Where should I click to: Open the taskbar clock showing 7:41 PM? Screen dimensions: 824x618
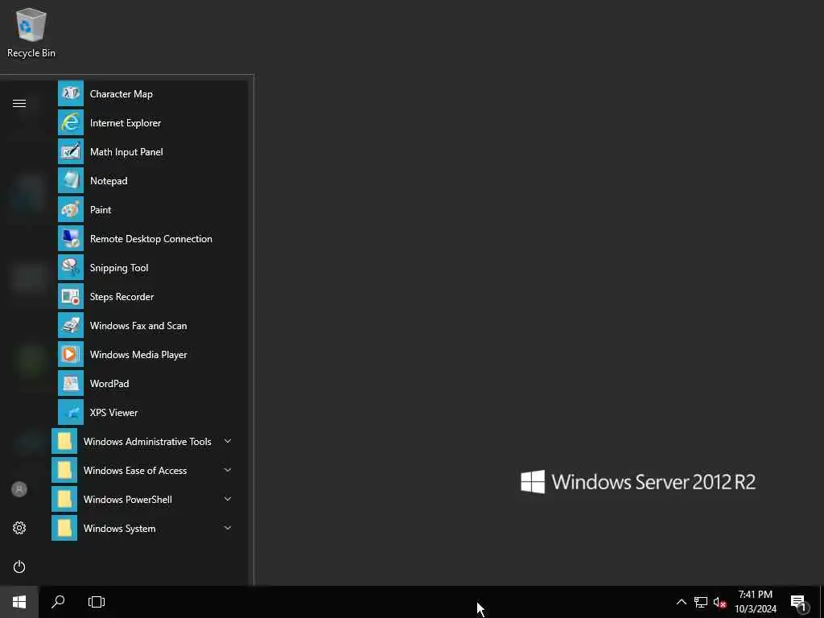pyautogui.click(x=755, y=602)
